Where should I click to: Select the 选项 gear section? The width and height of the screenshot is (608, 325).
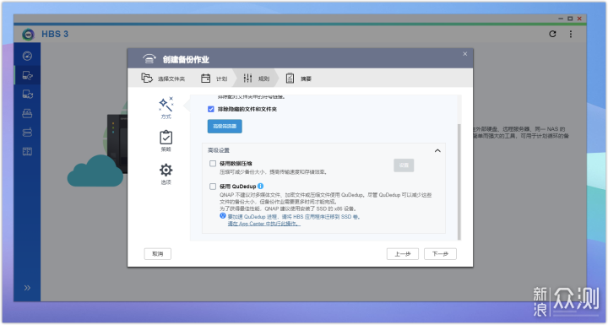point(166,174)
